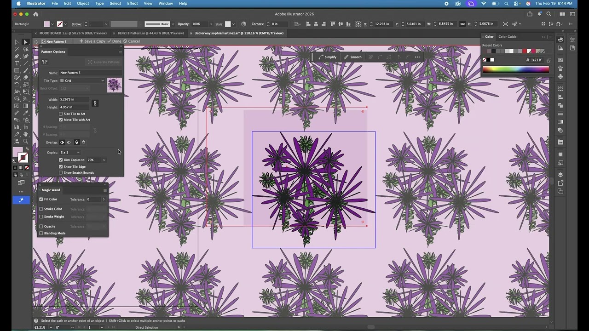Select the Rectangle shape tool
Viewport: 589px width, 331px height.
coord(17,70)
